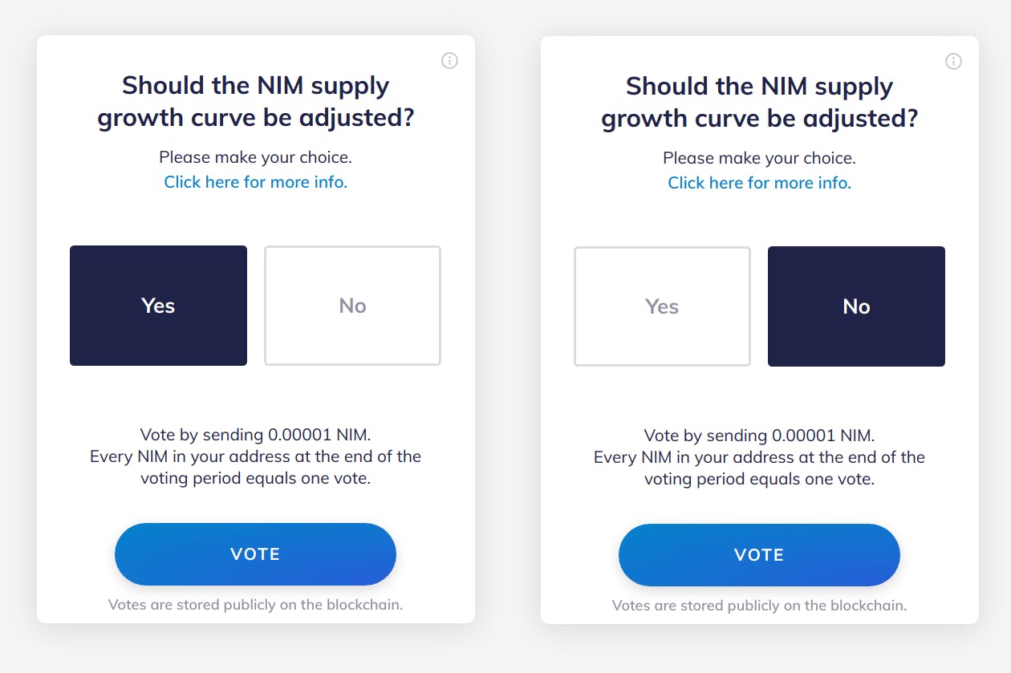Click "Vote by sending 0.00001 NIM" on Yes-selected card
The height and width of the screenshot is (673, 1011).
[x=255, y=435]
